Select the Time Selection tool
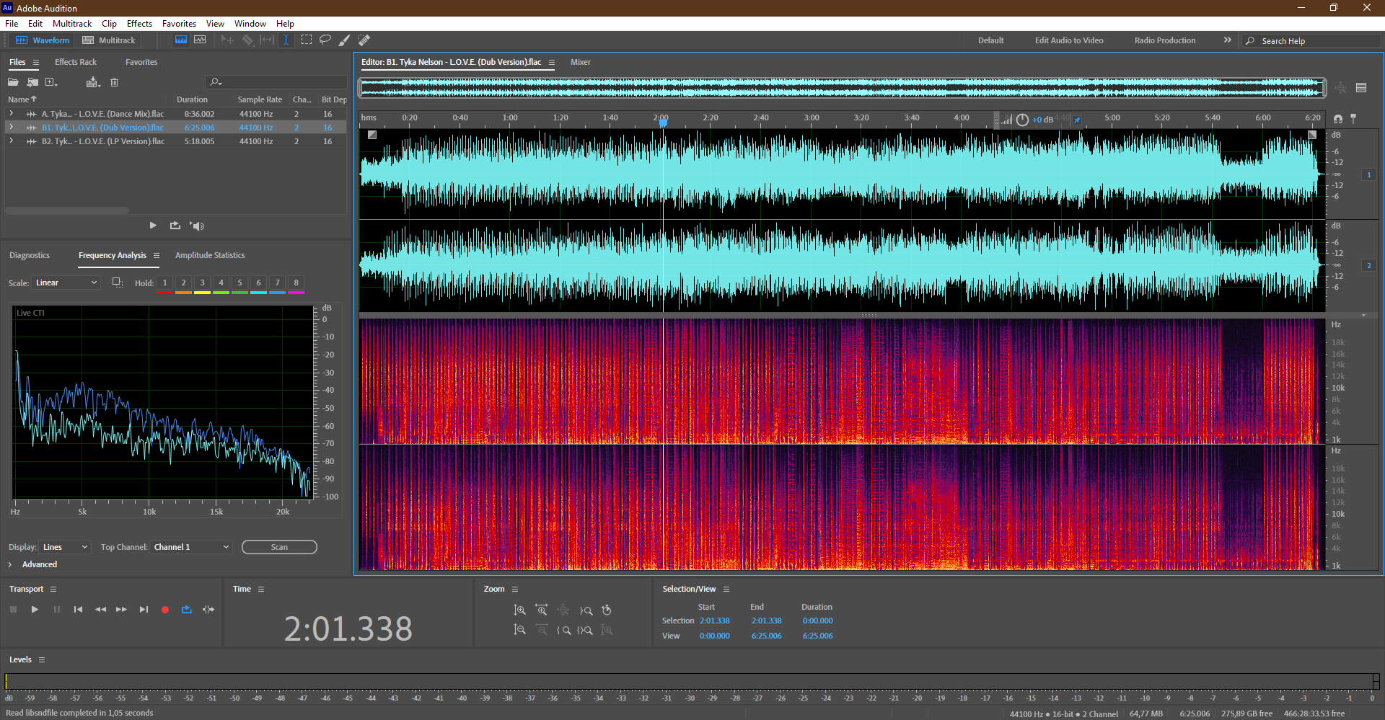Image resolution: width=1385 pixels, height=720 pixels. pyautogui.click(x=286, y=40)
